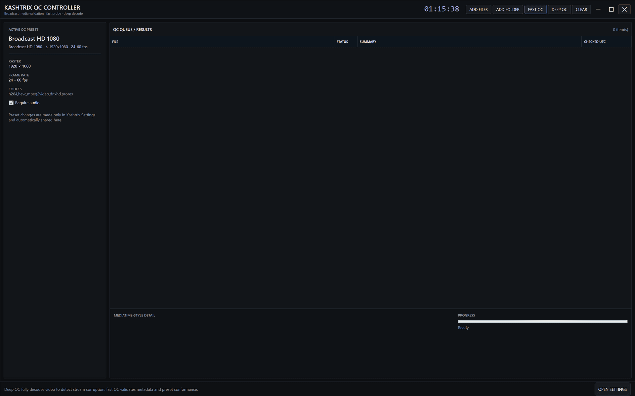Click the SUMMARY column header
Screen dimensions: 635x396
(x=469, y=42)
